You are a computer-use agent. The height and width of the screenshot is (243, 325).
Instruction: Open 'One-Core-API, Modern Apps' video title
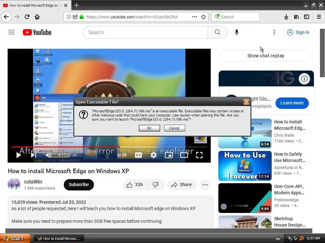click(x=289, y=190)
